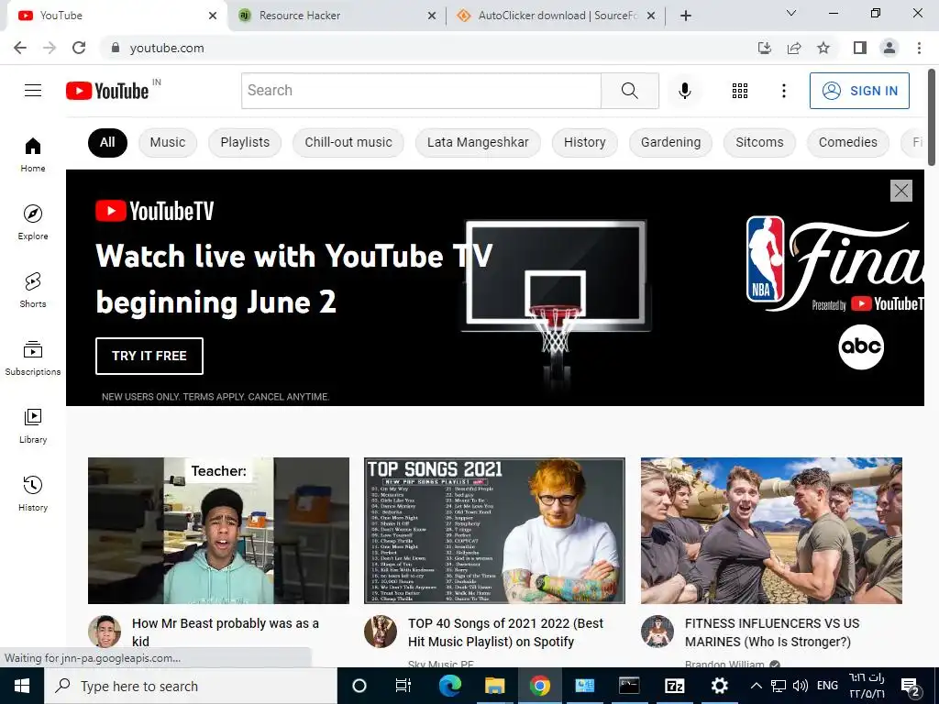
Task: Open Fitness Influencers vs Marines thumbnail
Action: tap(771, 531)
